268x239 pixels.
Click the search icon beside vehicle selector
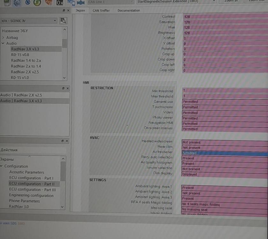(63, 21)
